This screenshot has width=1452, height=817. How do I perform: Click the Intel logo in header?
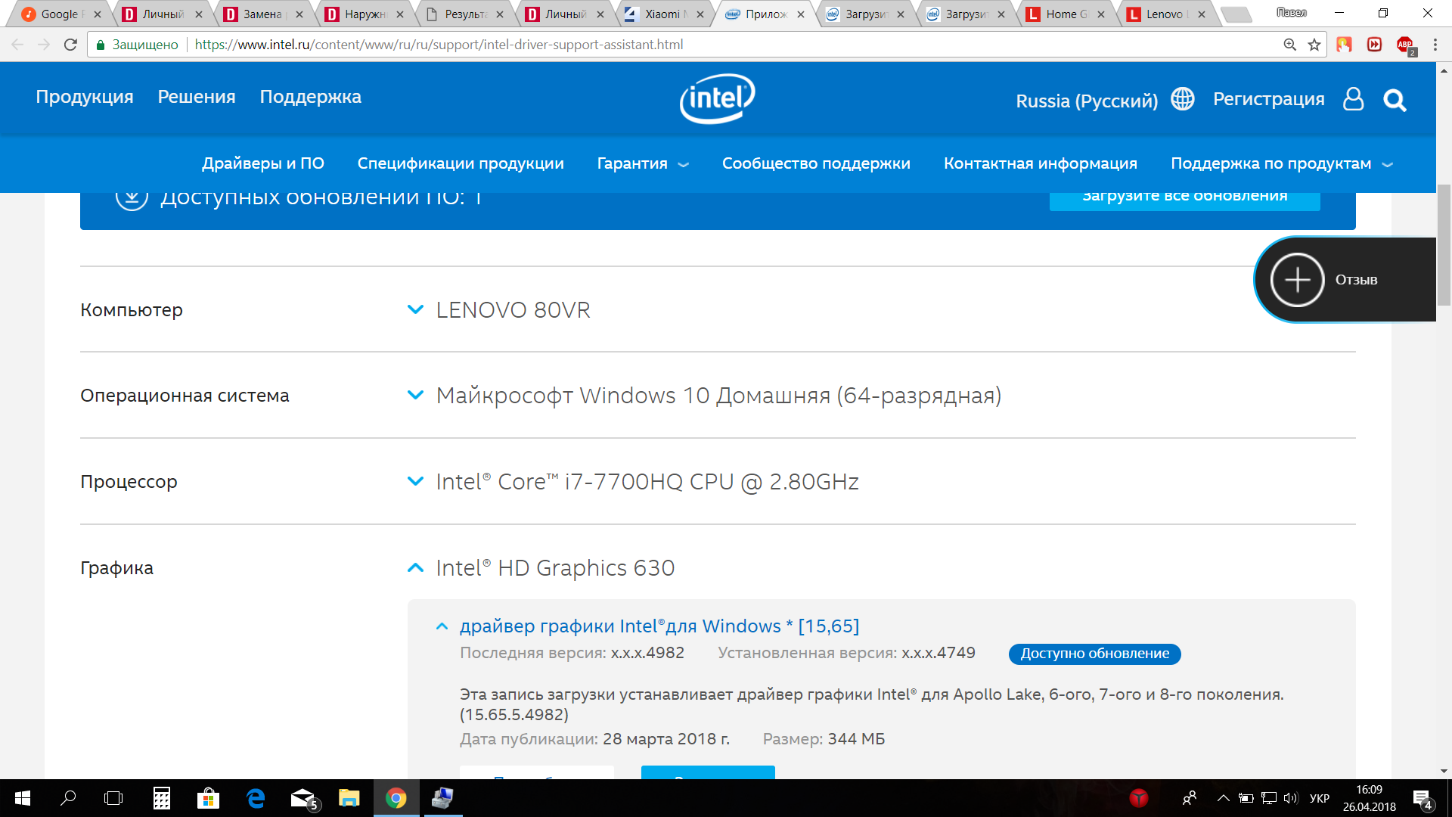(717, 98)
